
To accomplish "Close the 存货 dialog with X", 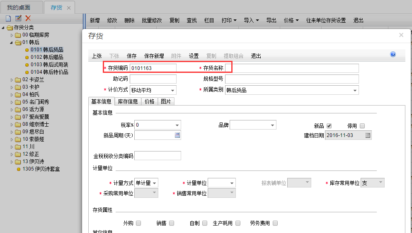I will point(401,35).
